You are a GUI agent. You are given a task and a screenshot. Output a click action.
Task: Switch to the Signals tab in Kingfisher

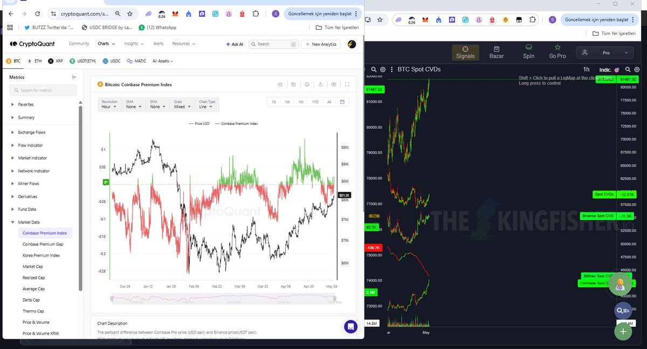[x=465, y=52]
